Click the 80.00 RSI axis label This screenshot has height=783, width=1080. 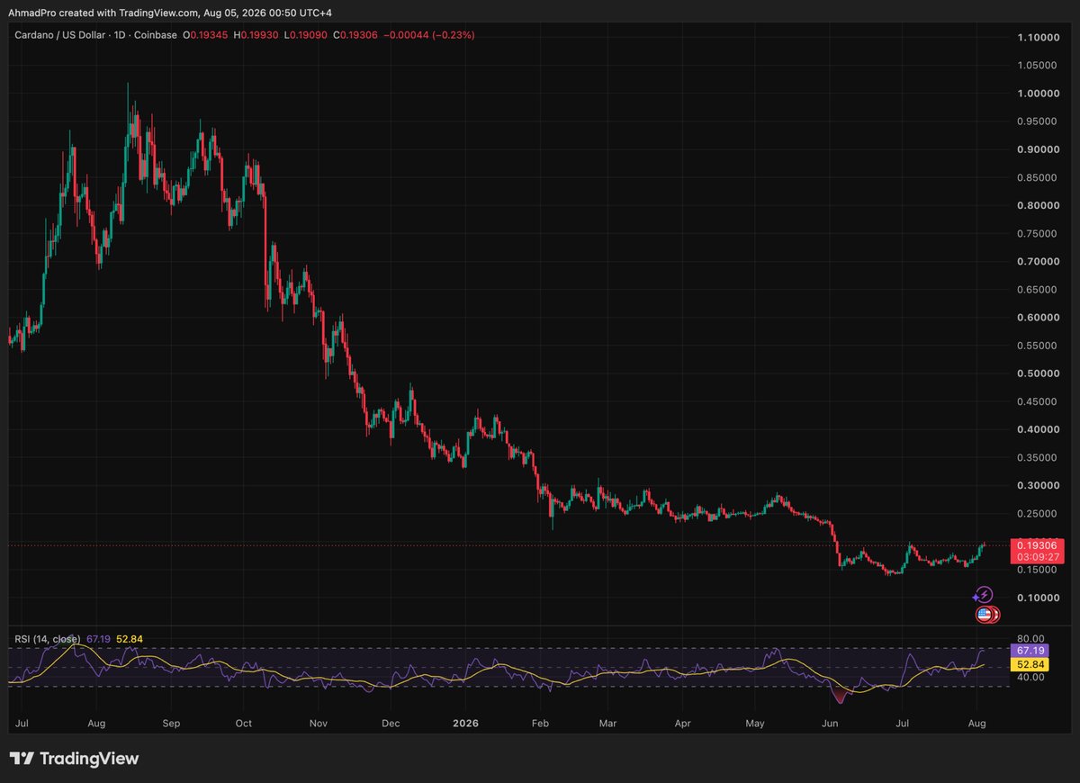(x=1030, y=637)
